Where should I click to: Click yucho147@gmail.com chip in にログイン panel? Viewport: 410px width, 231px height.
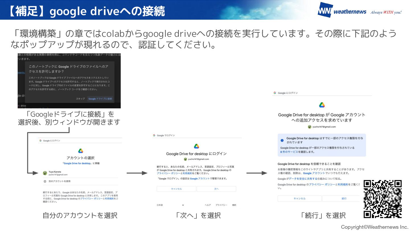[x=196, y=159]
